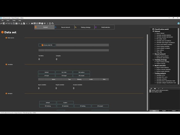This screenshot has width=180, height=135.
Task: Run the Report dataset task
Action: coord(160,33)
